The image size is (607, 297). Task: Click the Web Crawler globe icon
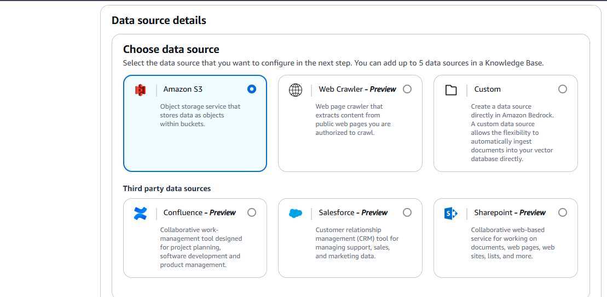pyautogui.click(x=296, y=90)
